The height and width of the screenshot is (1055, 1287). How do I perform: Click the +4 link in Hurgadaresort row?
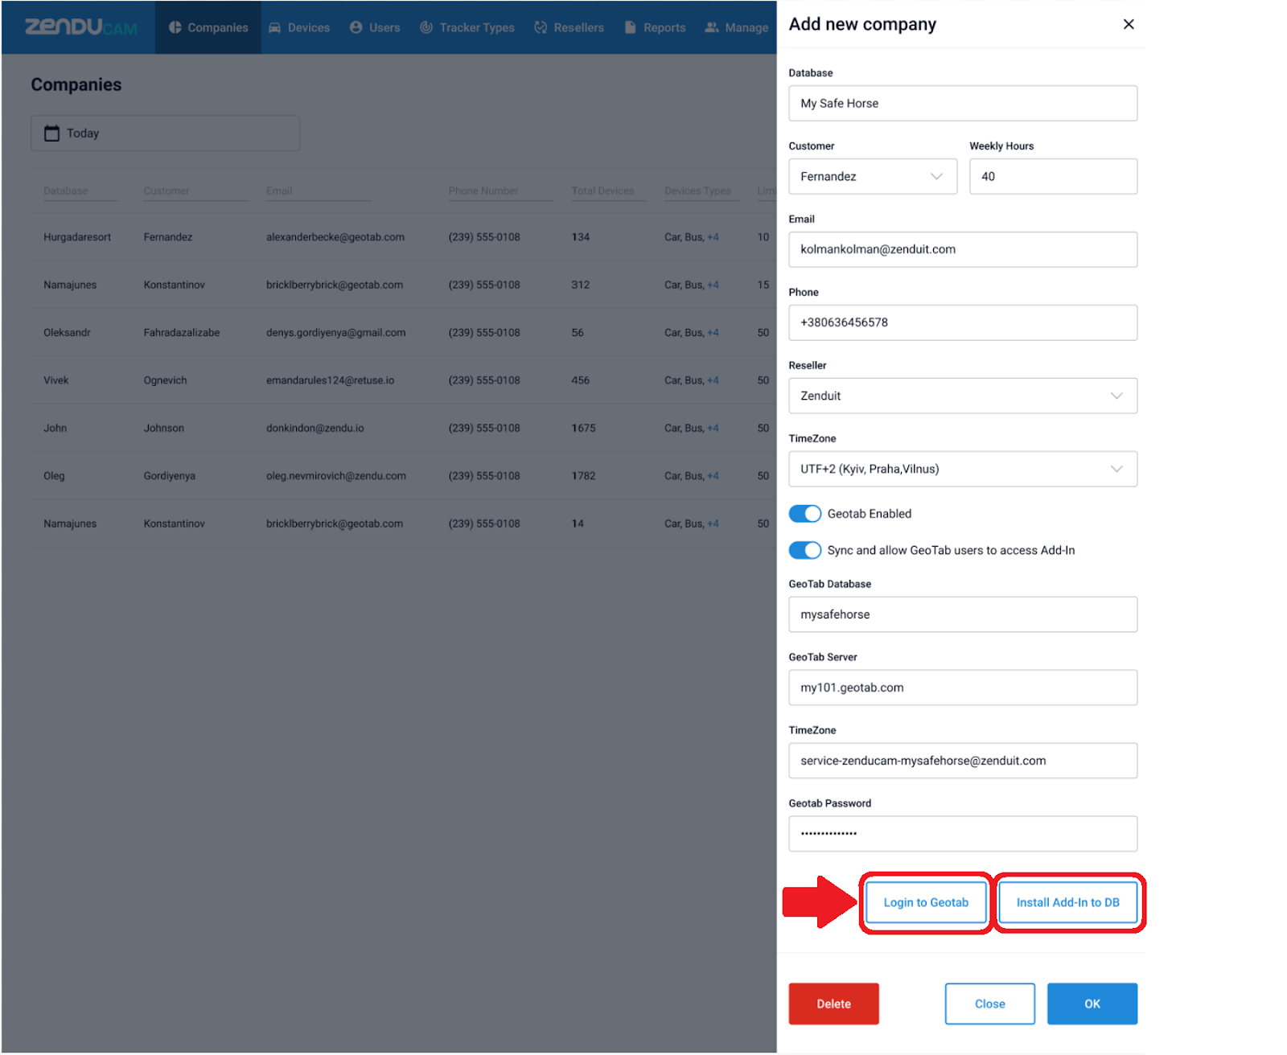point(713,237)
